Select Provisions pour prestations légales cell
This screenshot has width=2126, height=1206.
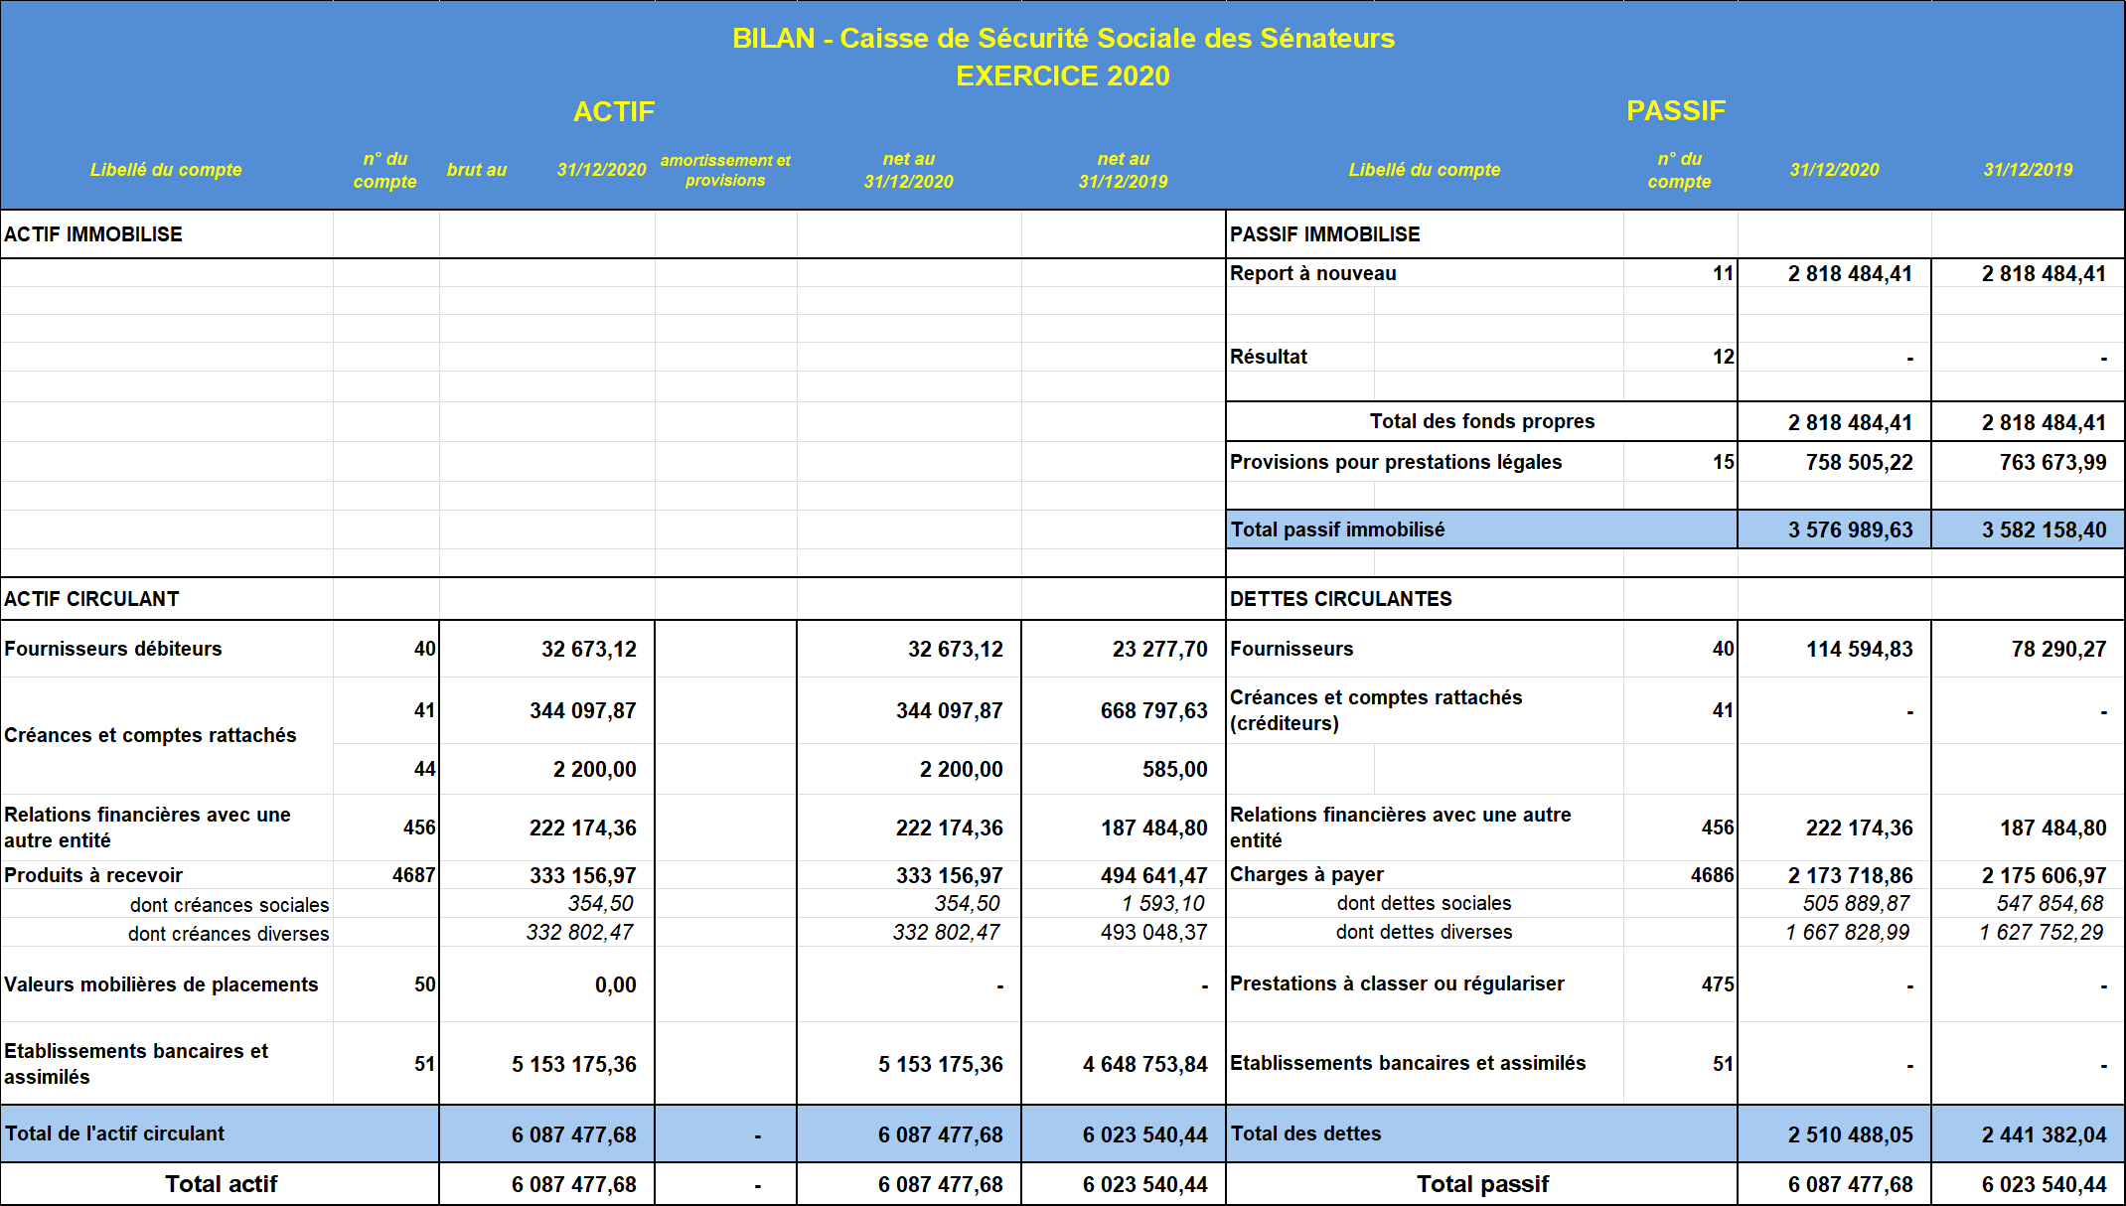1395,462
